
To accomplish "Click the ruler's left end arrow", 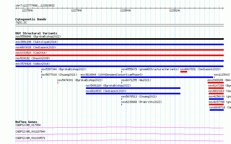I will coord(16,8).
